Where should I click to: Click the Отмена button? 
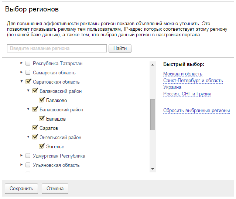[x=55, y=189]
